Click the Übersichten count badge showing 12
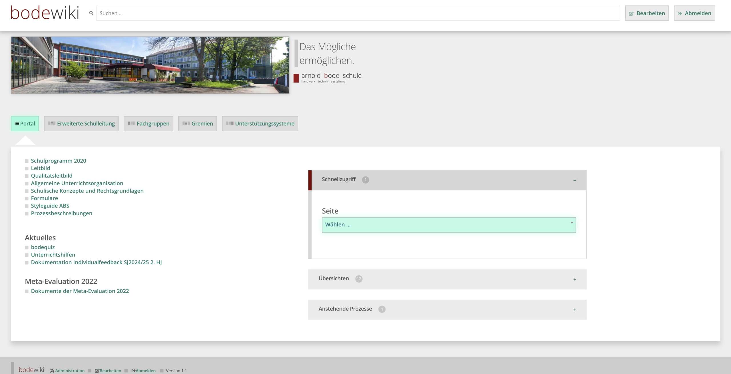Screen dimensions: 731x374 359,279
